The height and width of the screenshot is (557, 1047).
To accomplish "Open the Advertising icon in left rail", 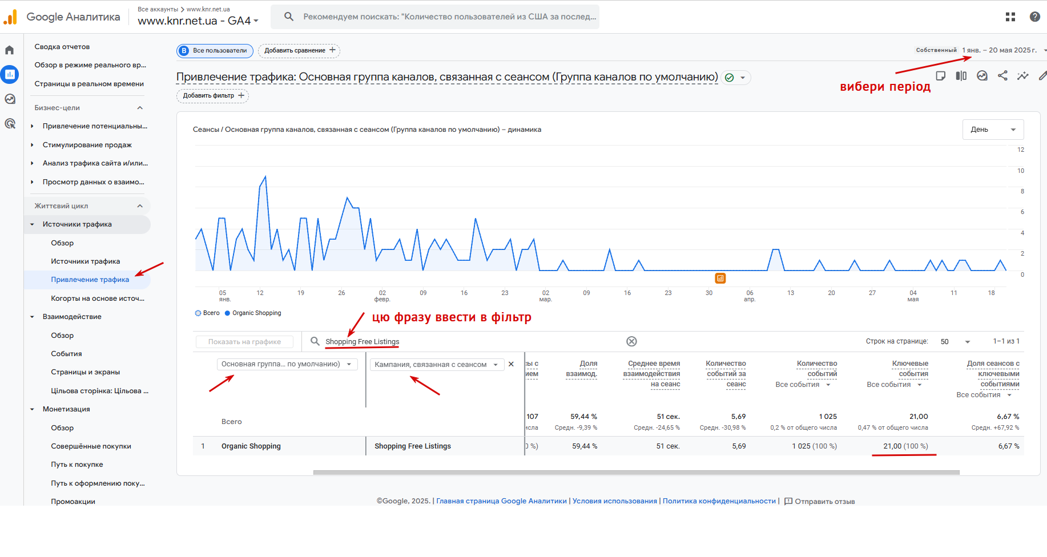I will pyautogui.click(x=10, y=123).
